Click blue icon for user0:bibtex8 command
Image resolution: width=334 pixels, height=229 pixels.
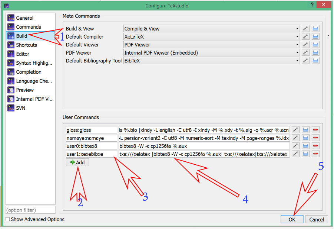305,146
